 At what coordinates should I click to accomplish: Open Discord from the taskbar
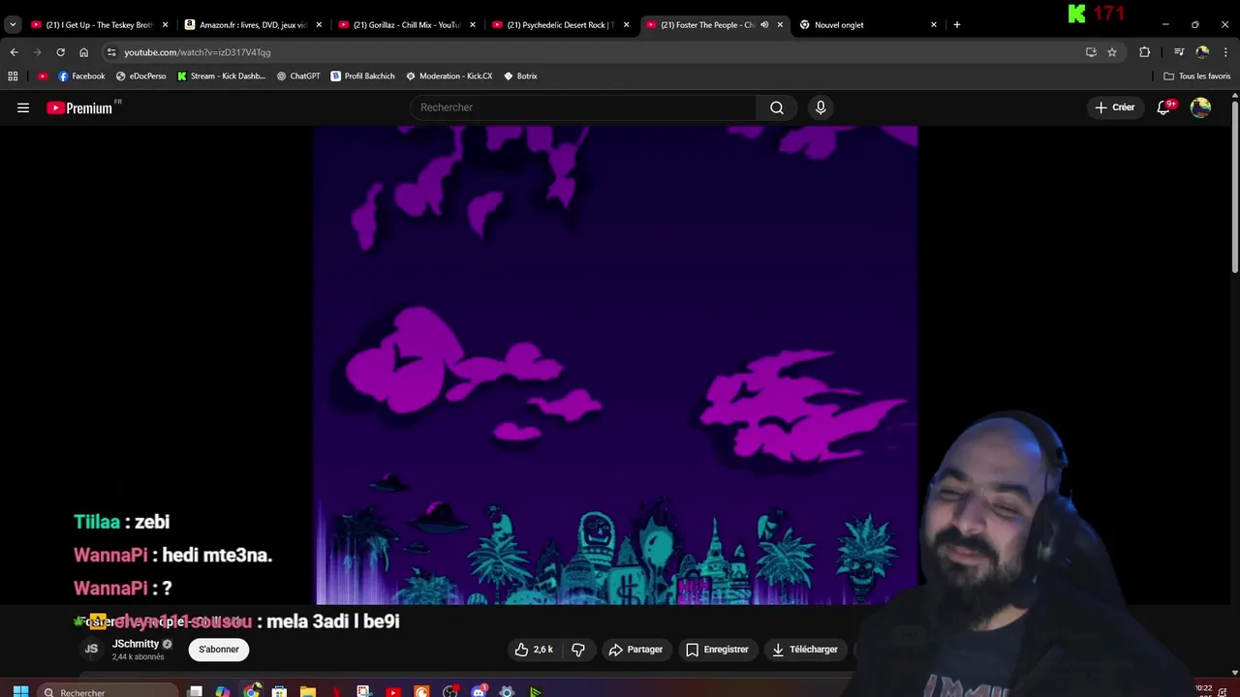coord(479,691)
